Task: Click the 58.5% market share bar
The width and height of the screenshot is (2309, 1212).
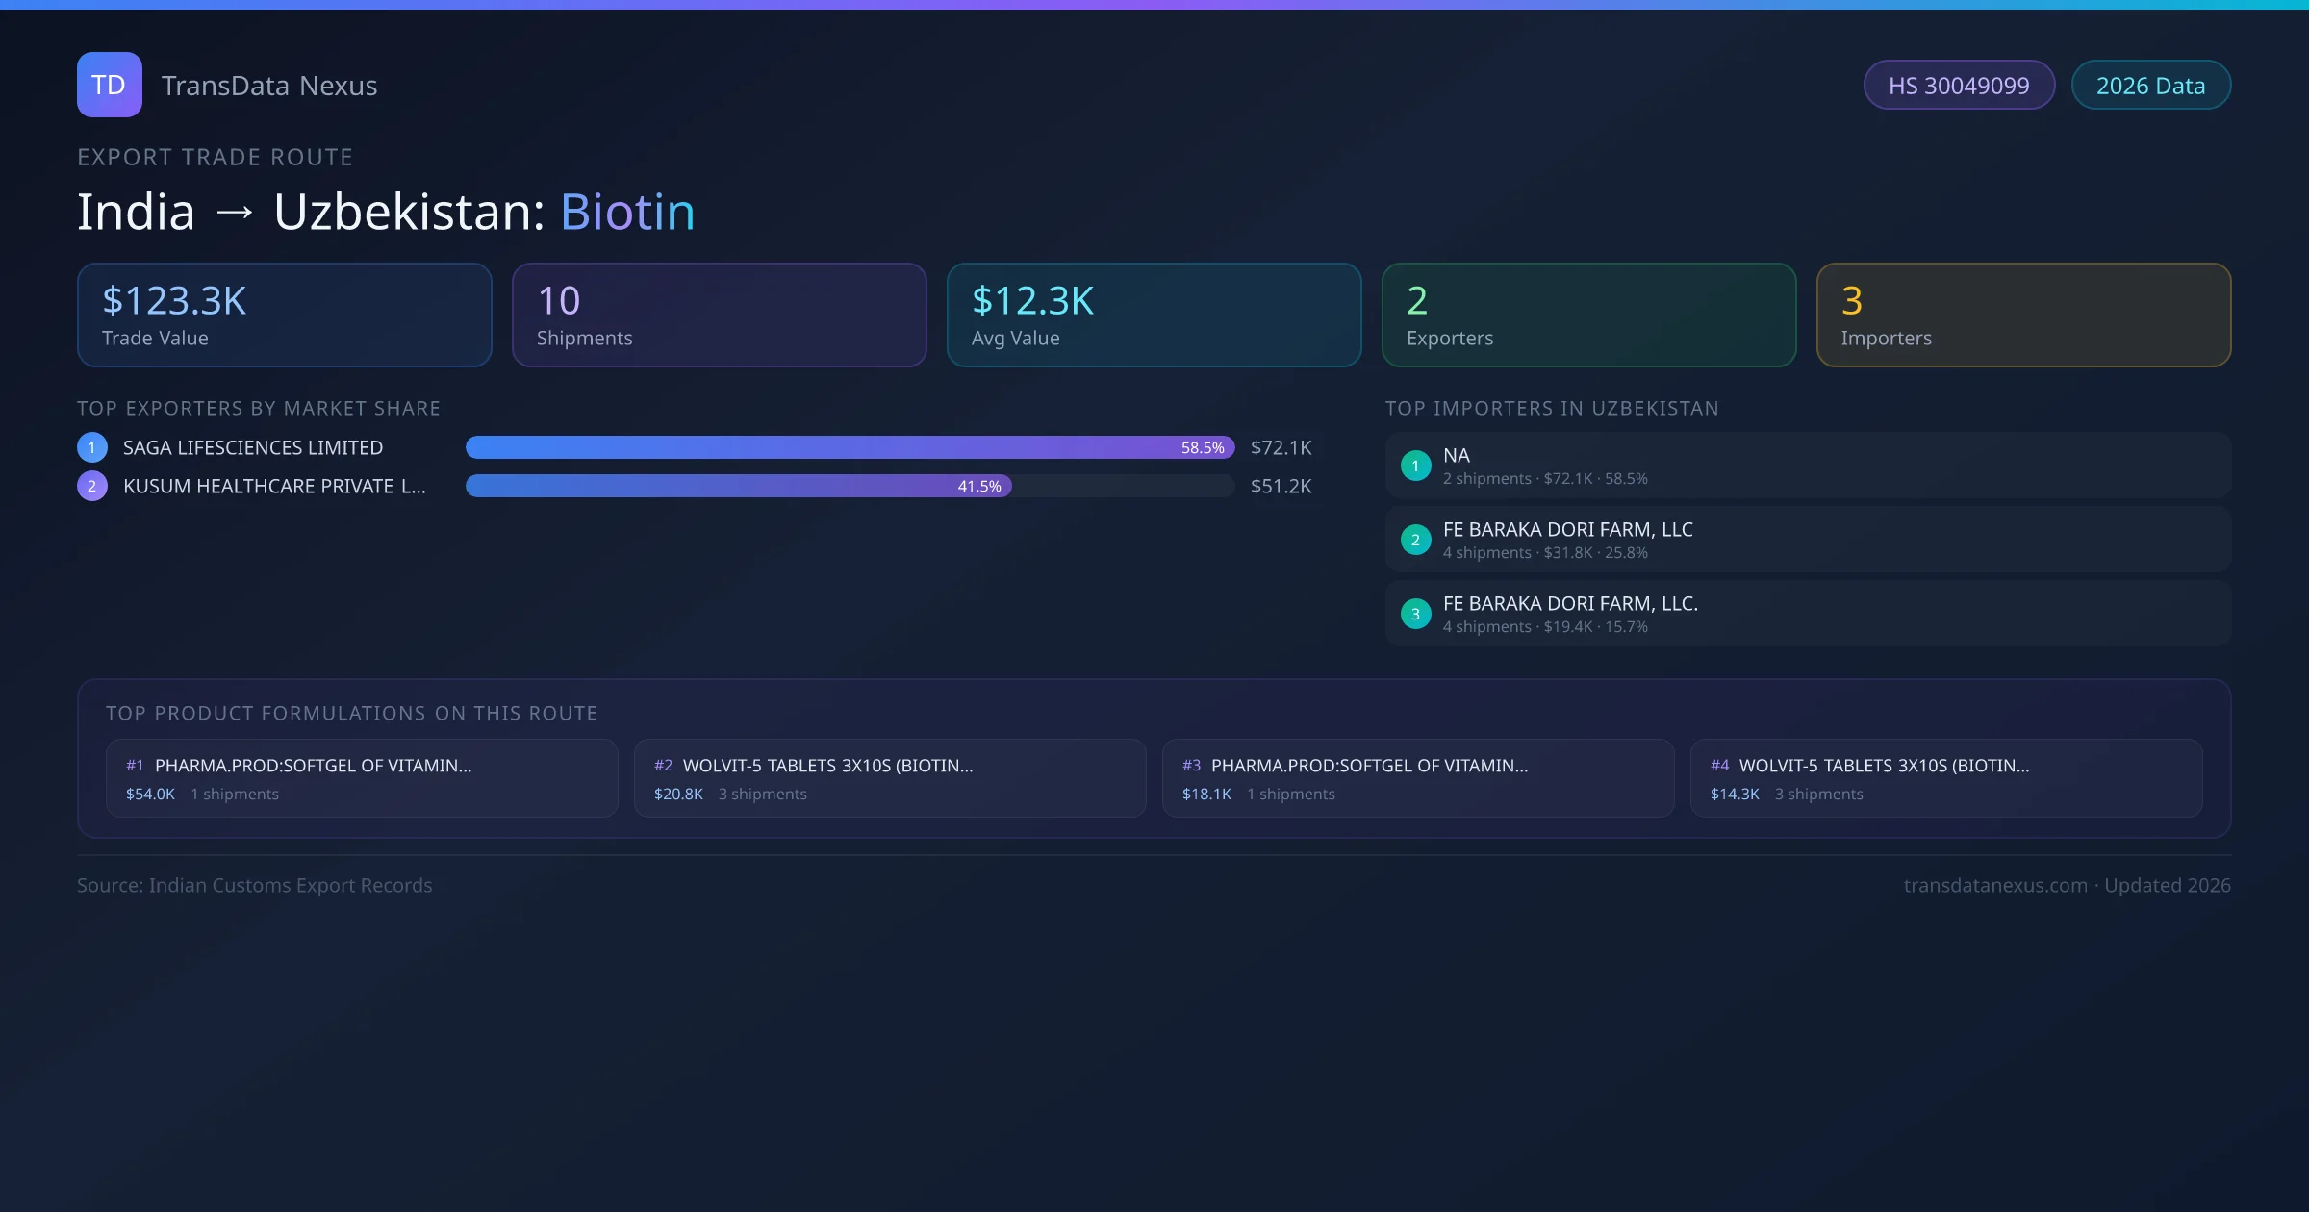Action: tap(850, 447)
